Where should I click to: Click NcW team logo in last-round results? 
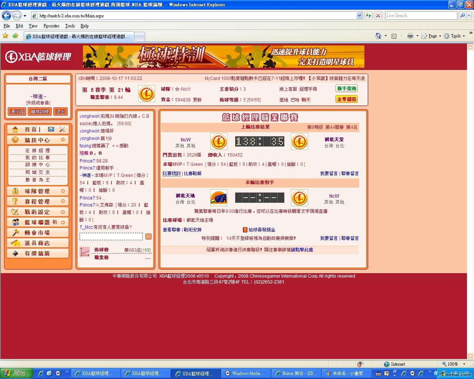click(218, 141)
